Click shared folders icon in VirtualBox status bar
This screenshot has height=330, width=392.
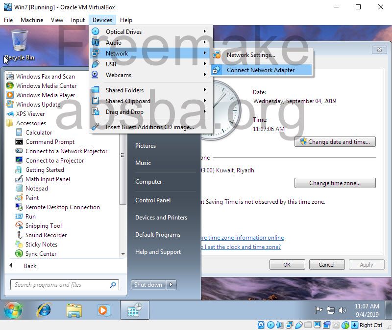pyautogui.click(x=308, y=325)
